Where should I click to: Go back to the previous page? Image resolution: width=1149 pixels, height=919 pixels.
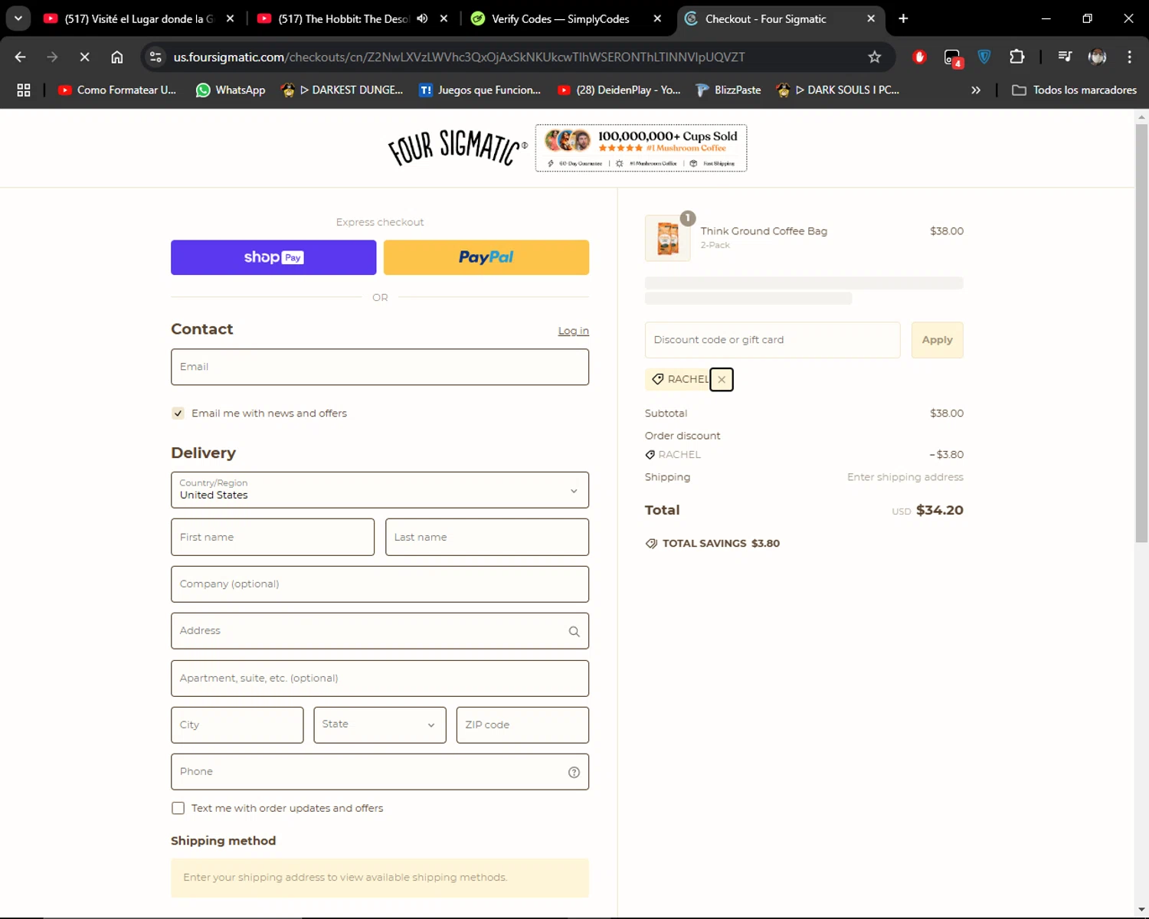tap(21, 57)
